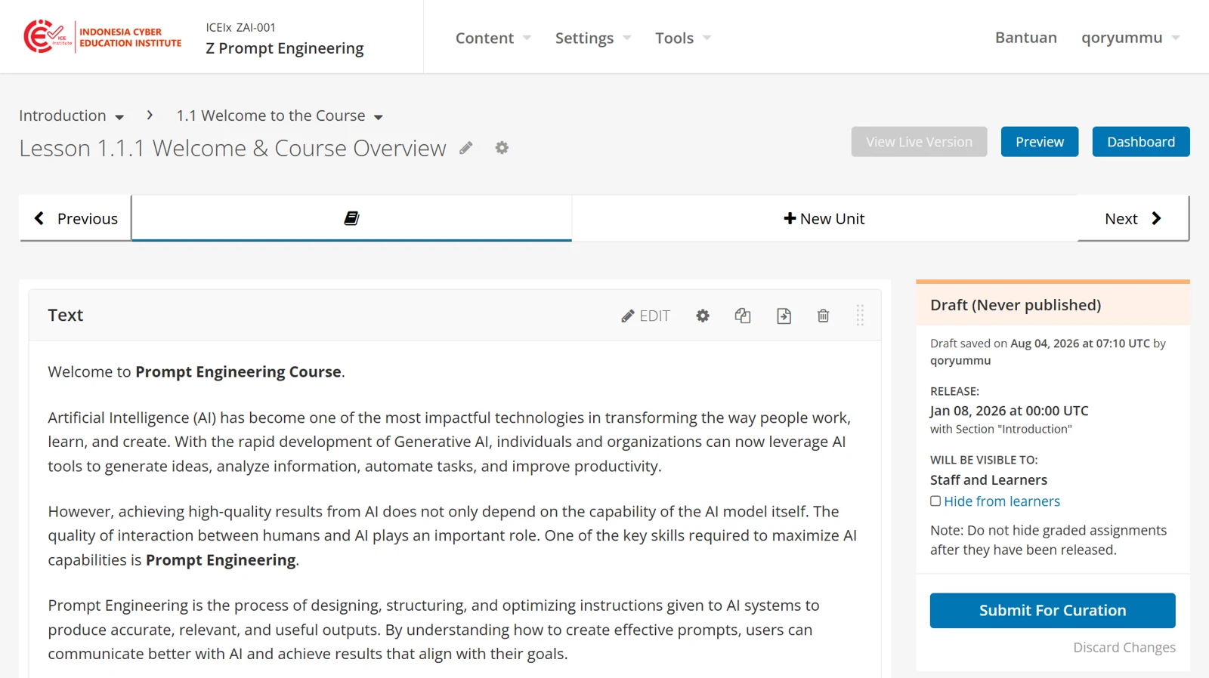Open the qoryummu user account dropdown
The image size is (1209, 678).
pyautogui.click(x=1130, y=38)
